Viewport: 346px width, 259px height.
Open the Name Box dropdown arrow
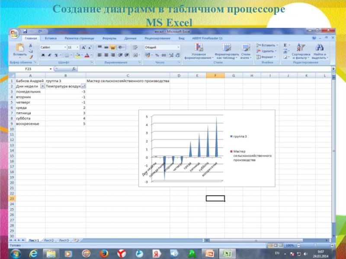(51, 69)
